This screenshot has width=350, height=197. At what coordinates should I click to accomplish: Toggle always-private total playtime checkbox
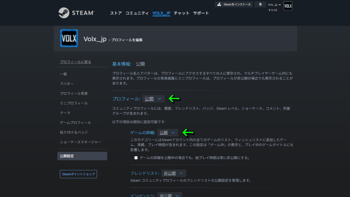pyautogui.click(x=136, y=158)
